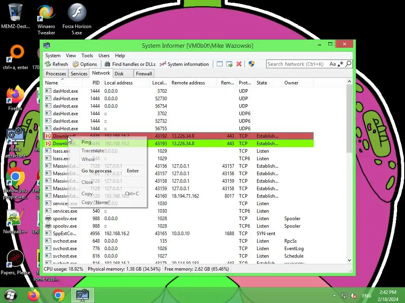
Task: Click the list scrollbar down arrow
Action: click(349, 260)
